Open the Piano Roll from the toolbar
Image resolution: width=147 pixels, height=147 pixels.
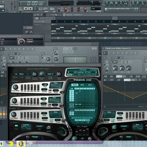coord(116,3)
